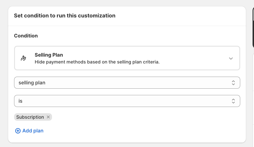Open the "selling plan" select dropdown
Image resolution: width=254 pixels, height=147 pixels.
click(x=127, y=83)
